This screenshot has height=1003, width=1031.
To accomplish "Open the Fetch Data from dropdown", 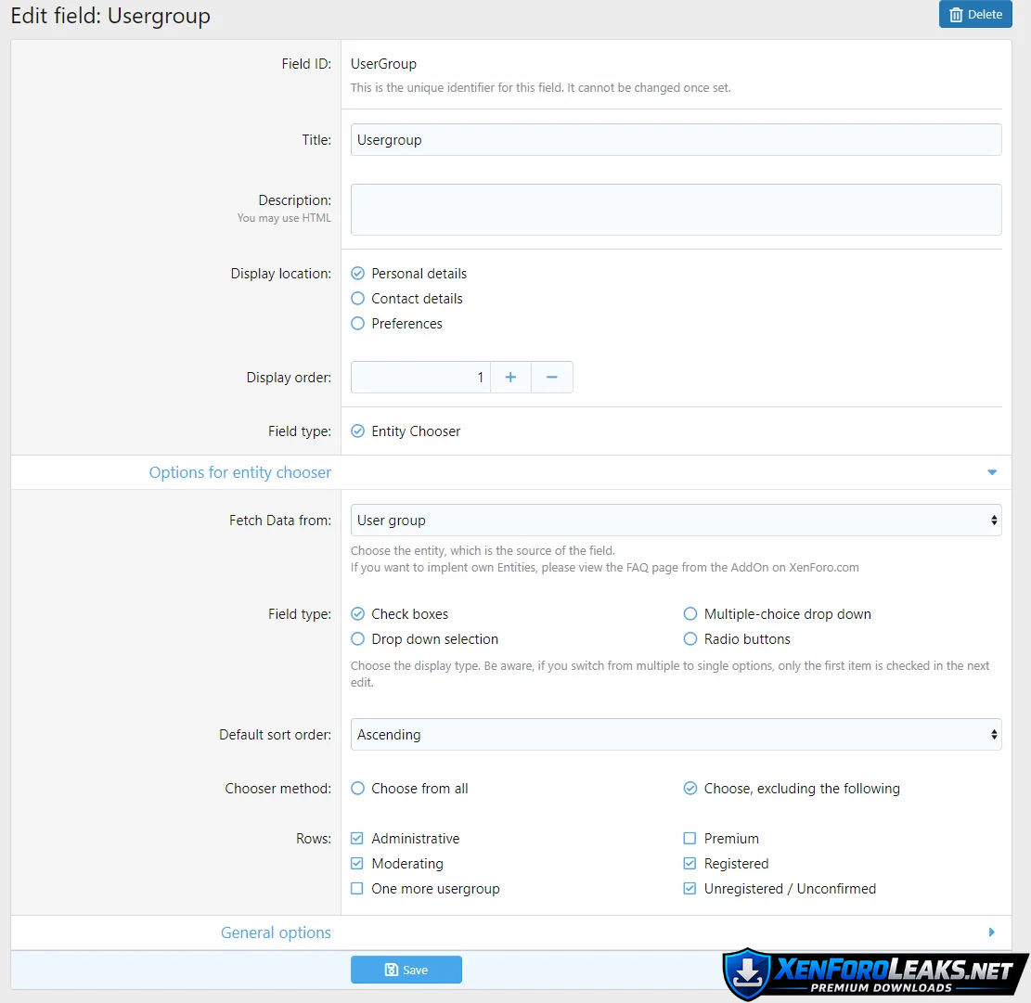I will pyautogui.click(x=676, y=521).
